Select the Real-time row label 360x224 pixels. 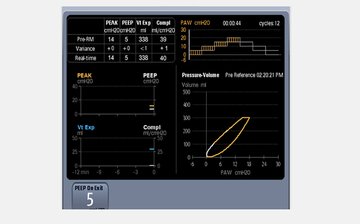[85, 58]
